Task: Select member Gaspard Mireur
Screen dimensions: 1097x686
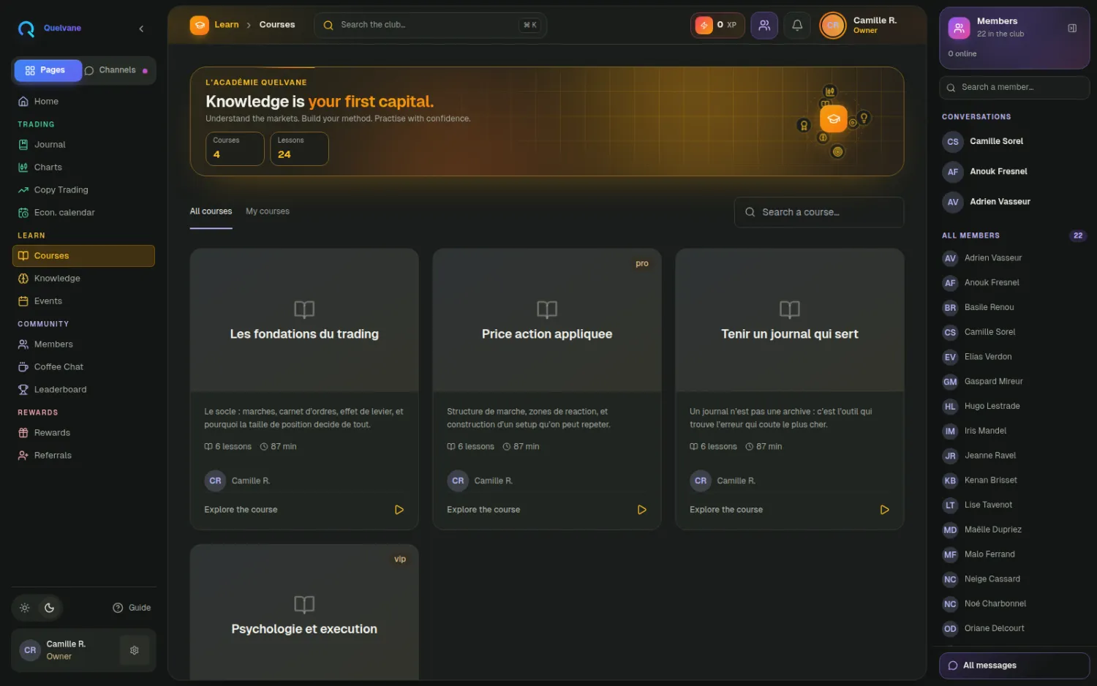Action: pos(1014,382)
